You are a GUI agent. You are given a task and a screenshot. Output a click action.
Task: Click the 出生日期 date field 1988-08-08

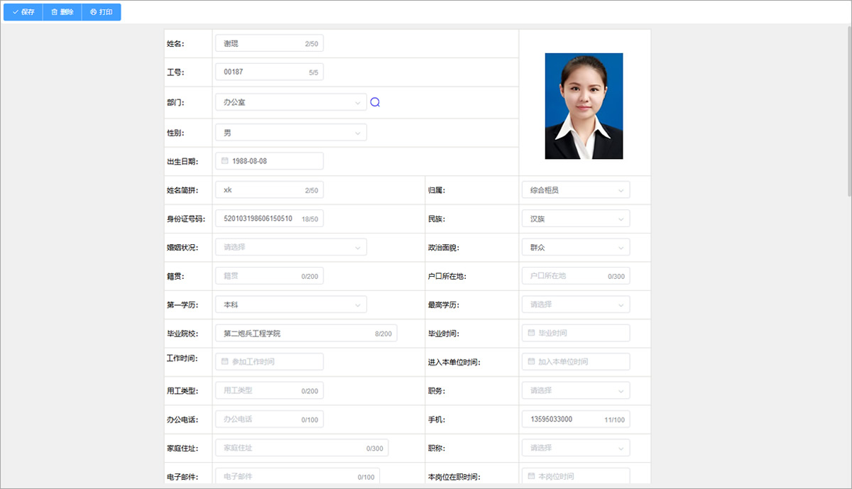coord(269,161)
